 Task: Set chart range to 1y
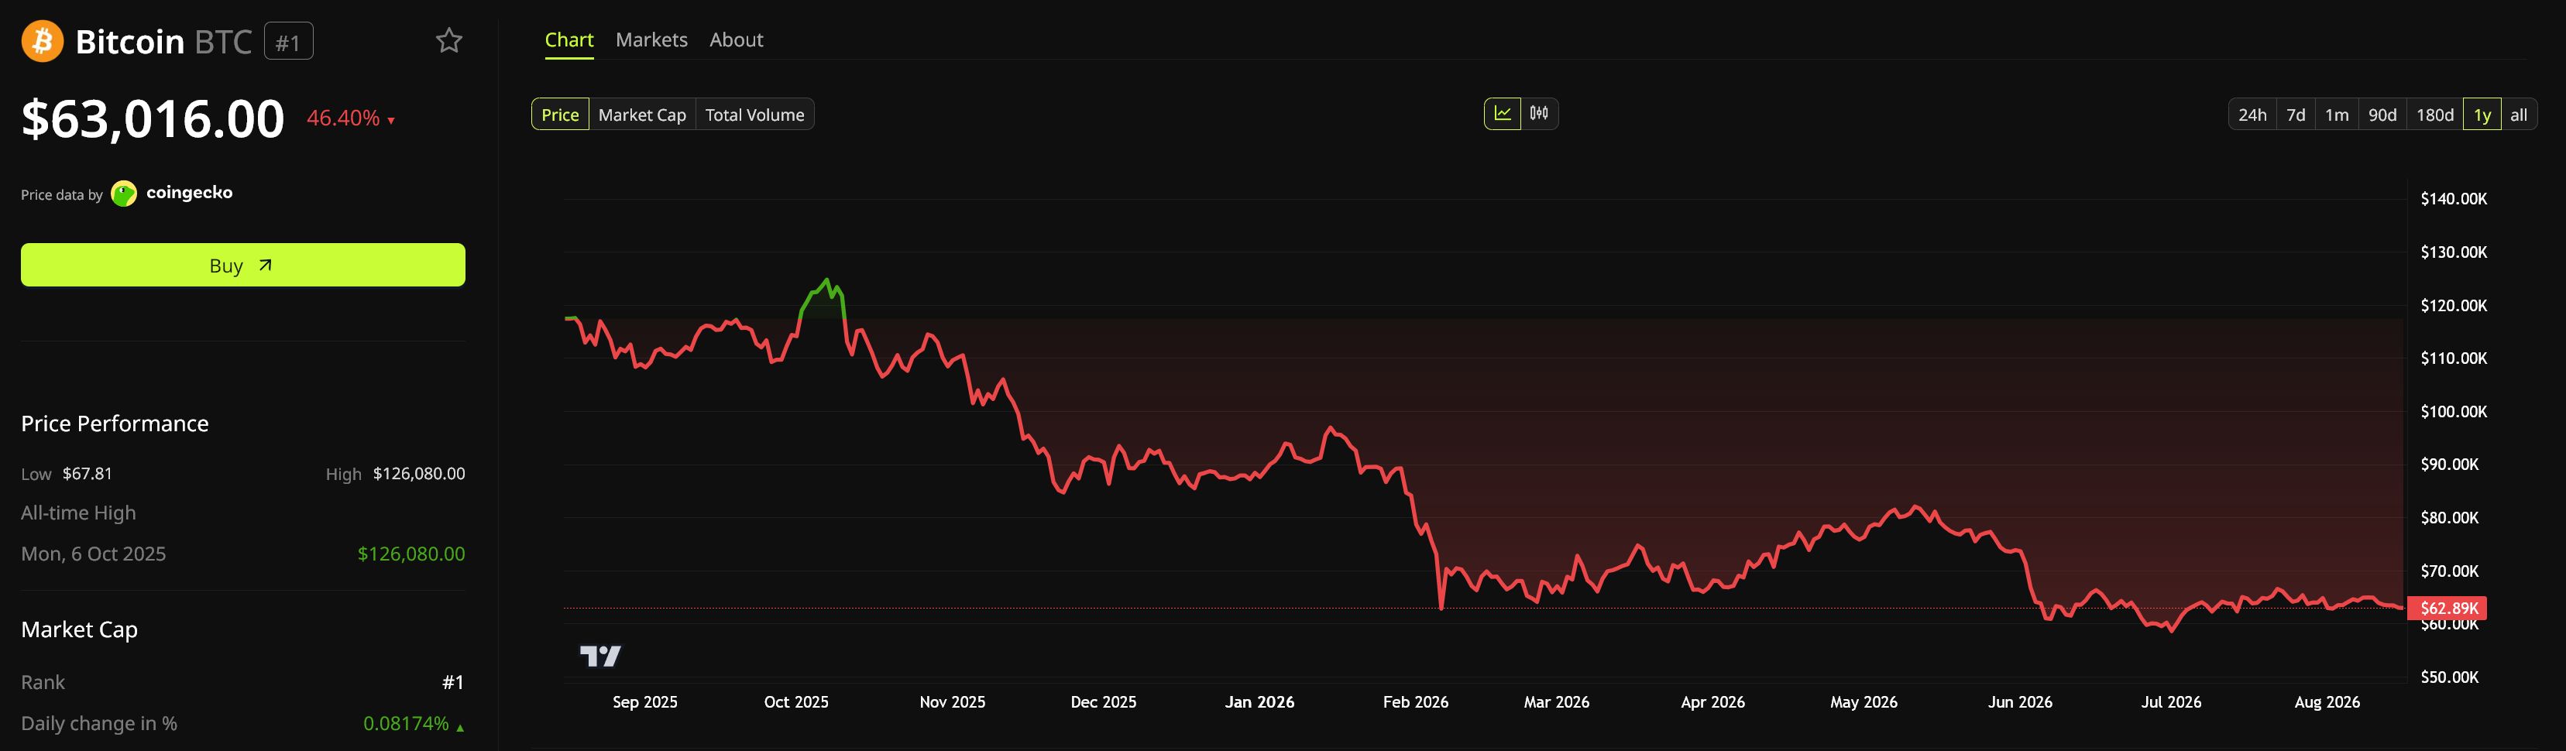2482,115
